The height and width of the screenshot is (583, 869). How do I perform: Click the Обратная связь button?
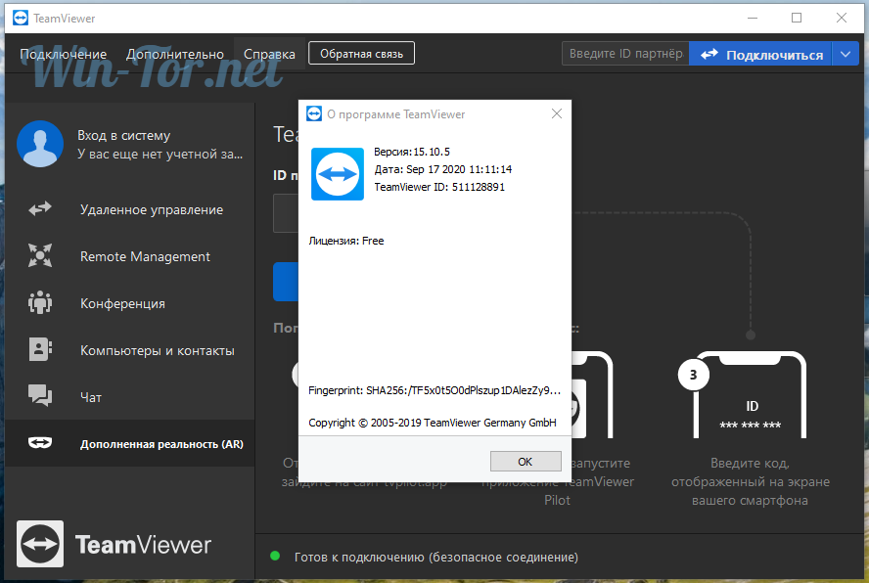point(361,53)
